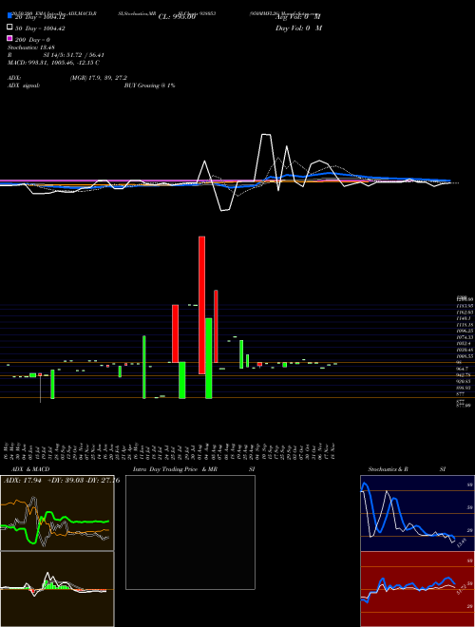Click the 'Avg Vol: 0 M' label
Viewport: 475px width, 627px height.
point(298,17)
